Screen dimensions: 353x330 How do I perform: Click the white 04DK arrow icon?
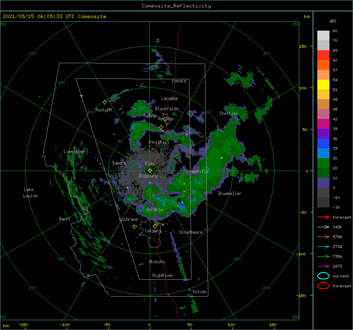tap(323, 227)
